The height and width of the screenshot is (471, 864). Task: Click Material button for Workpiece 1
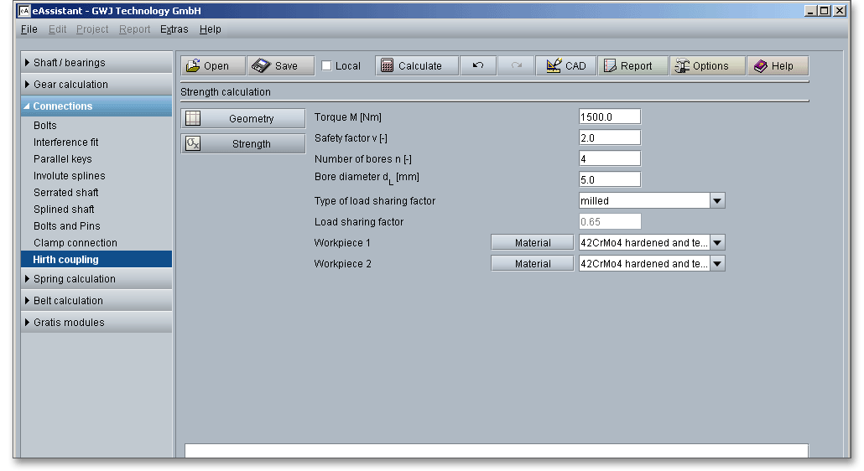[x=533, y=243]
